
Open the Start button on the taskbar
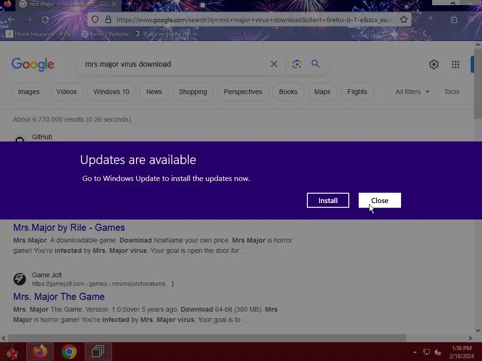12,352
